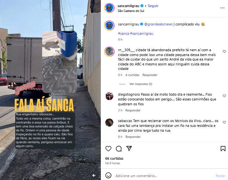Save the post with the bookmark icon
This screenshot has height=180, width=228.
[223, 148]
